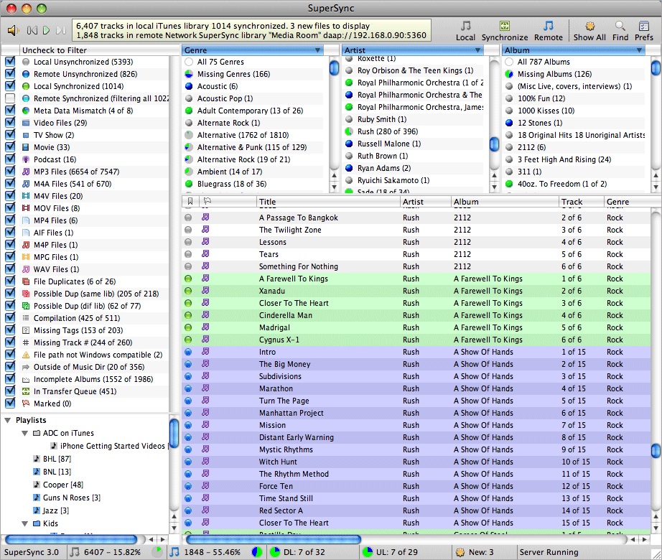
Task: Click the Marked flag filter icon
Action: [26, 403]
